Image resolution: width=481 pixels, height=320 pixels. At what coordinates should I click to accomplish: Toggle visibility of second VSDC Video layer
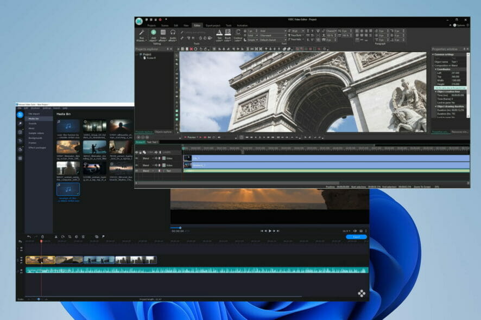[137, 165]
